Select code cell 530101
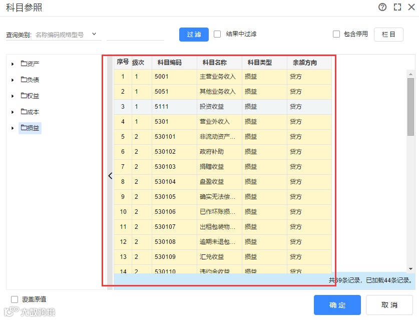 click(x=174, y=137)
